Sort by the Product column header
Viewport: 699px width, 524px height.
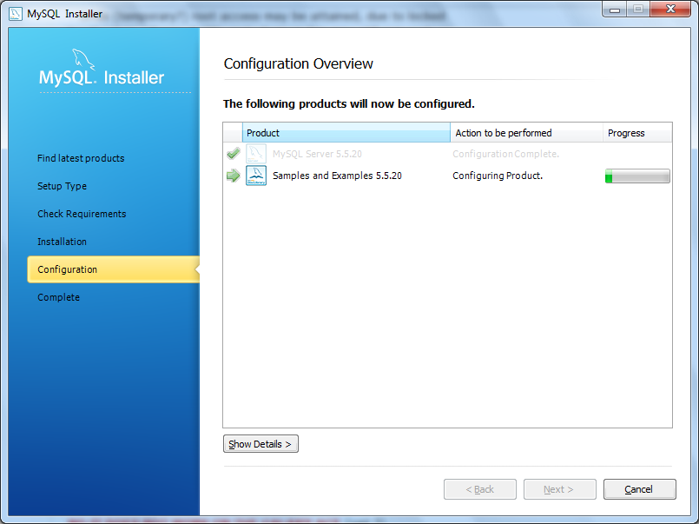(x=346, y=133)
